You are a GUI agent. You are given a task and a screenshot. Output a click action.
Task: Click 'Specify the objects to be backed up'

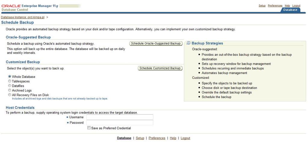click(x=227, y=83)
